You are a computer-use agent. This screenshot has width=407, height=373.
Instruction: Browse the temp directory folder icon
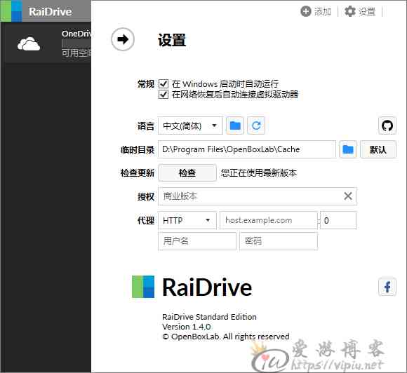coord(348,149)
